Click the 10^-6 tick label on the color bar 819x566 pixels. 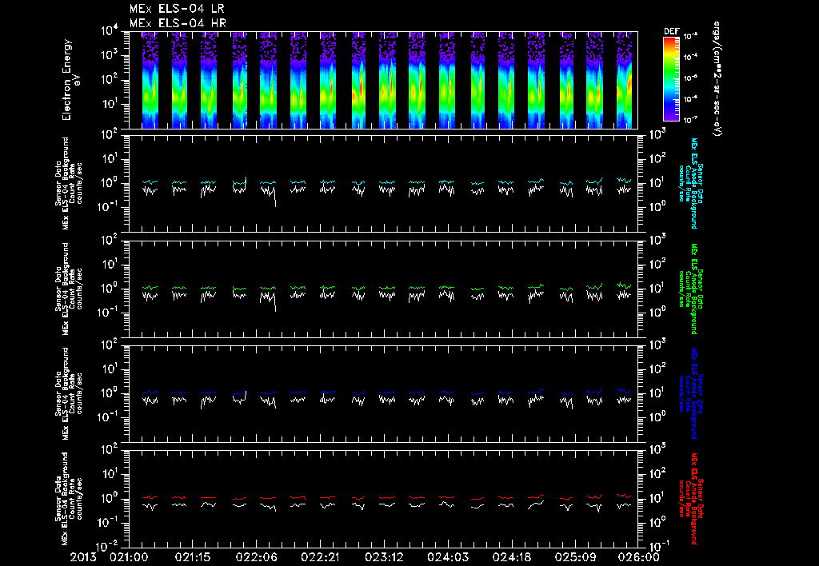click(690, 99)
